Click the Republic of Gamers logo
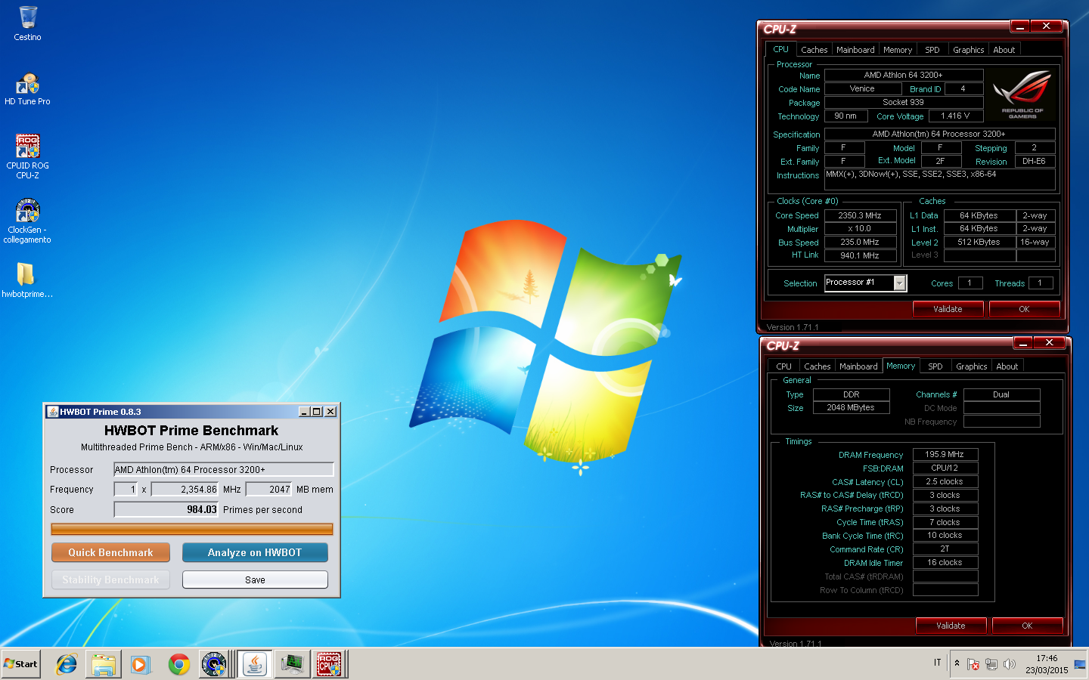 1022,94
